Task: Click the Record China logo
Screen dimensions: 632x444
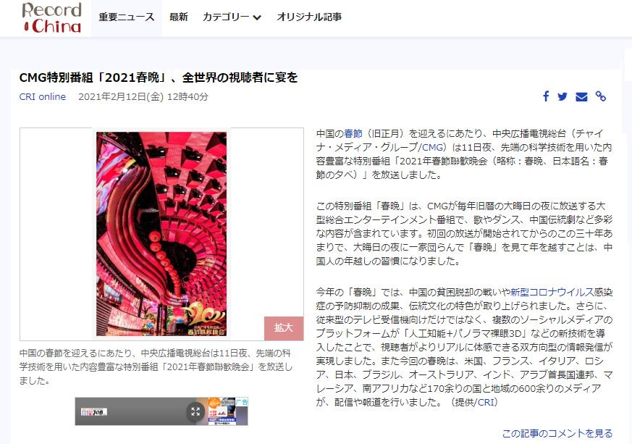Action: (52, 18)
